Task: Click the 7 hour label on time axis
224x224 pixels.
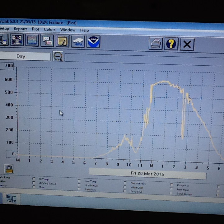Action: pyautogui.click(x=96, y=163)
